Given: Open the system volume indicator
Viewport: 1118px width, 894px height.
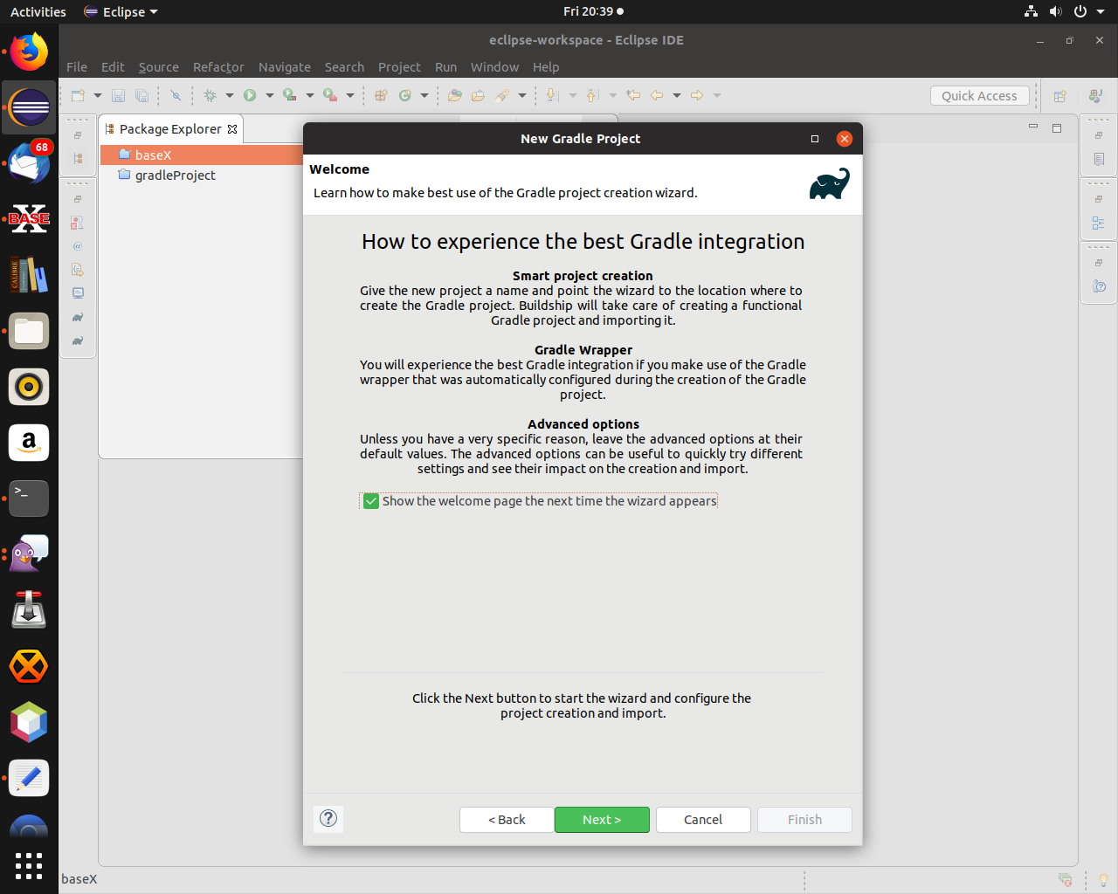Looking at the screenshot, I should (1055, 11).
